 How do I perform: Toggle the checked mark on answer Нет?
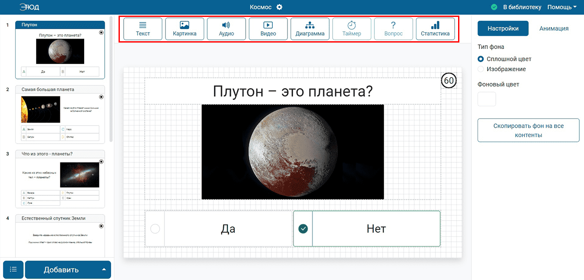[x=303, y=229]
